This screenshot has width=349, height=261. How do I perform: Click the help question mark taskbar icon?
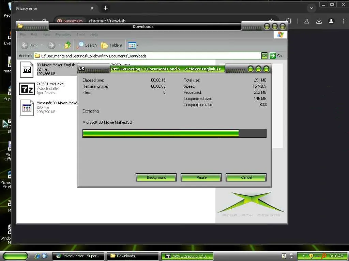coord(284,256)
